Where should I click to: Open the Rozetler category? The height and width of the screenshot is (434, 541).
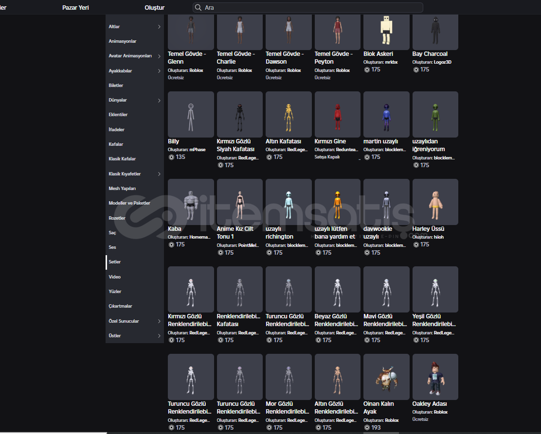(x=117, y=218)
